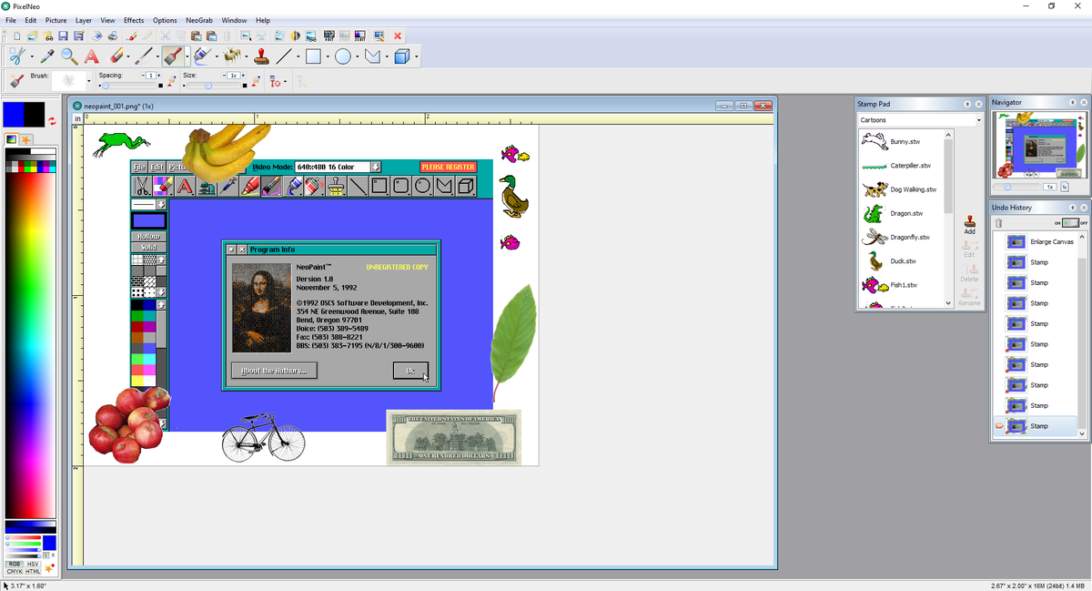This screenshot has width=1092, height=591.
Task: Choose Dragon.stw in Stamp Pad
Action: tap(901, 213)
